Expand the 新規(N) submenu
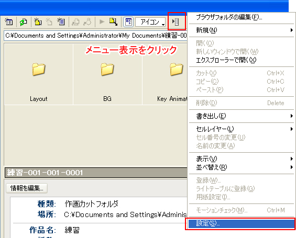The height and width of the screenshot is (238, 296). pyautogui.click(x=242, y=30)
